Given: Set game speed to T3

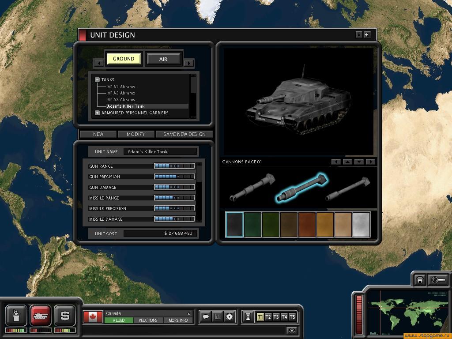Looking at the screenshot, I should (276, 316).
